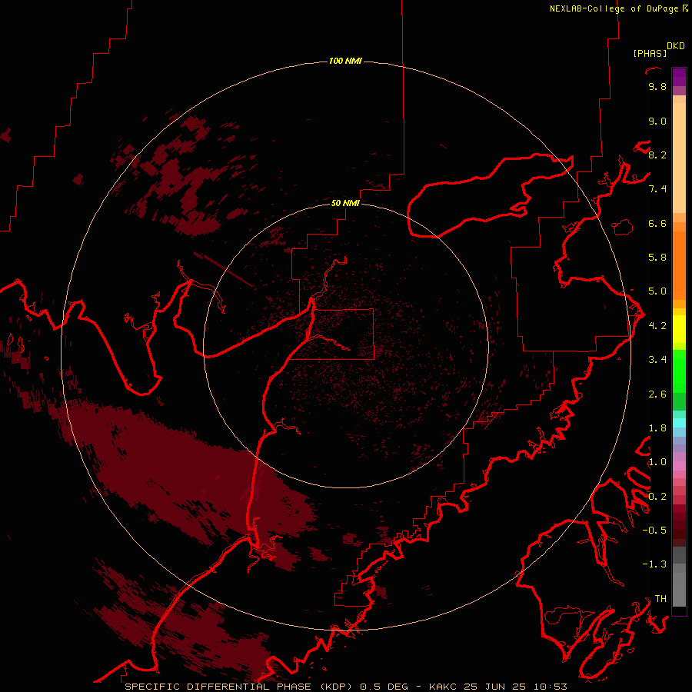This screenshot has height=692, width=692.
Task: Select the 5.0 legend value
Action: tap(657, 291)
